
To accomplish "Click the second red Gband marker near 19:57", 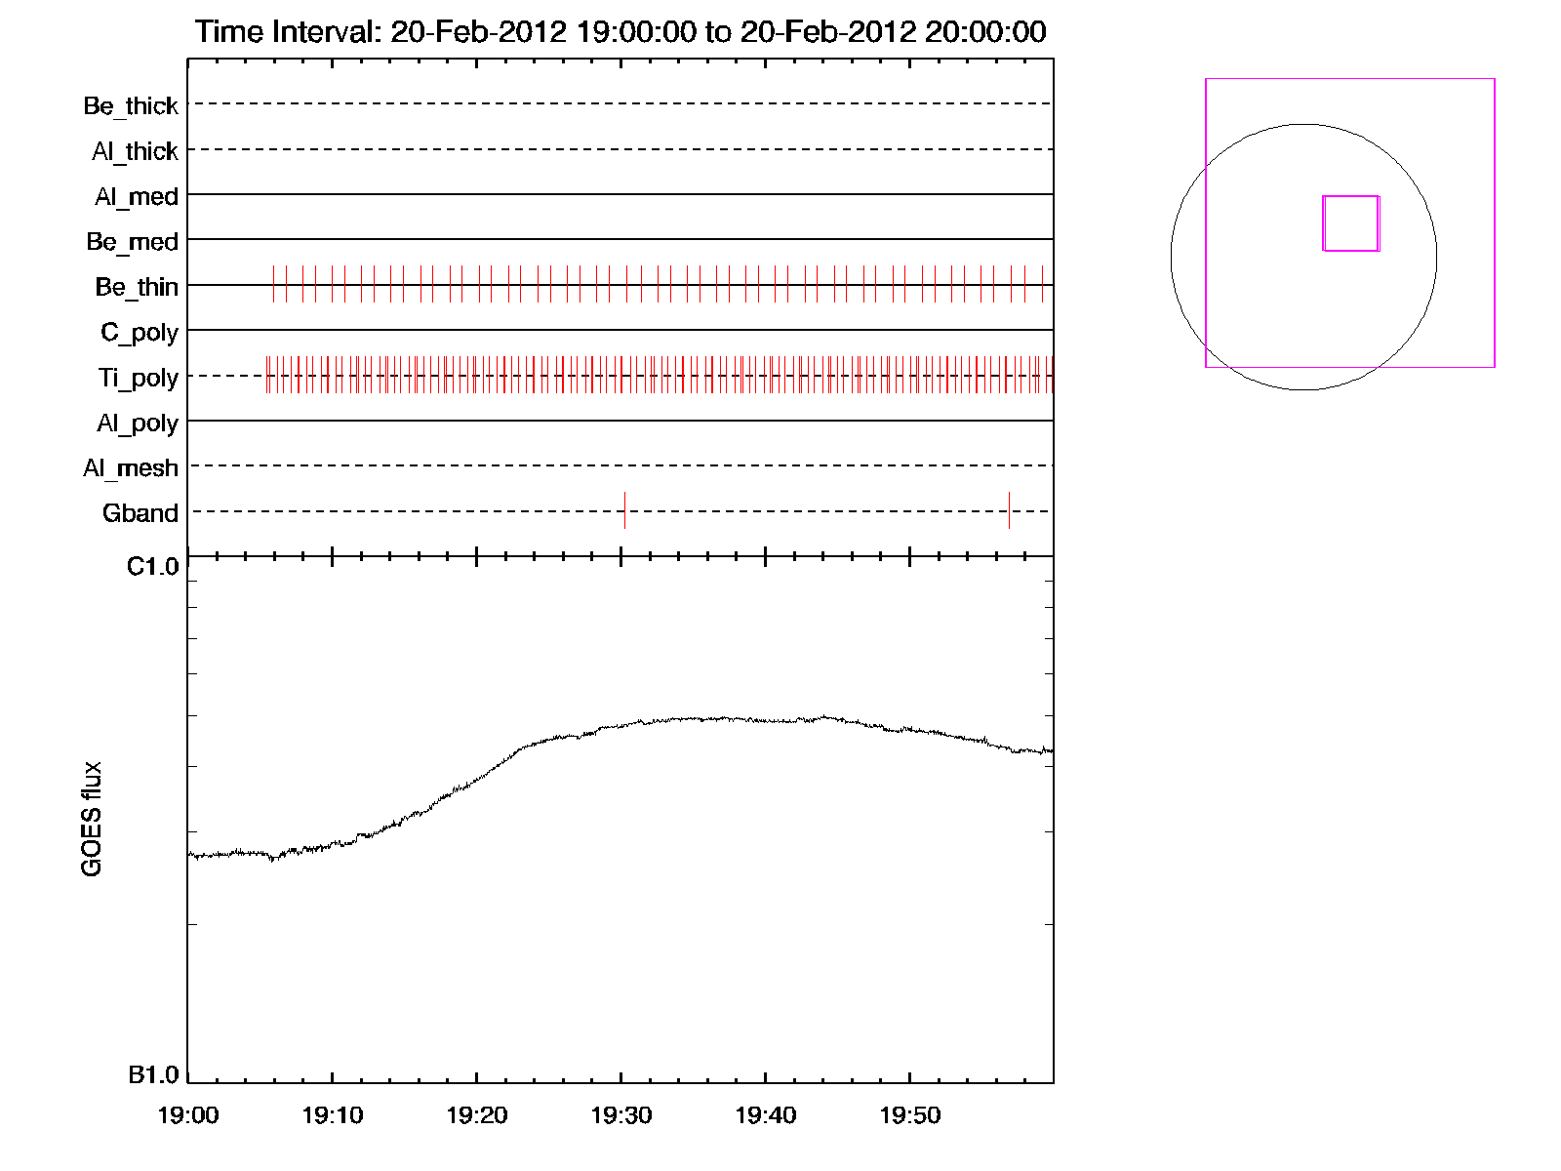I will [1009, 510].
